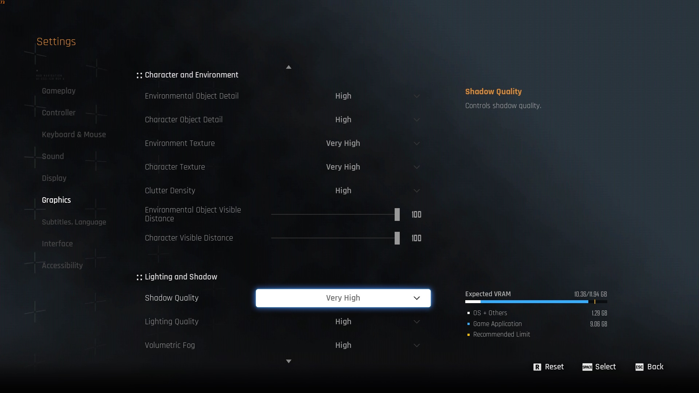Open the Environmental Object Detail dropdown
The width and height of the screenshot is (699, 393).
[343, 96]
